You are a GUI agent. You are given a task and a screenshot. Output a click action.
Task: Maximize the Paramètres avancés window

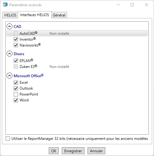tap(132, 5)
